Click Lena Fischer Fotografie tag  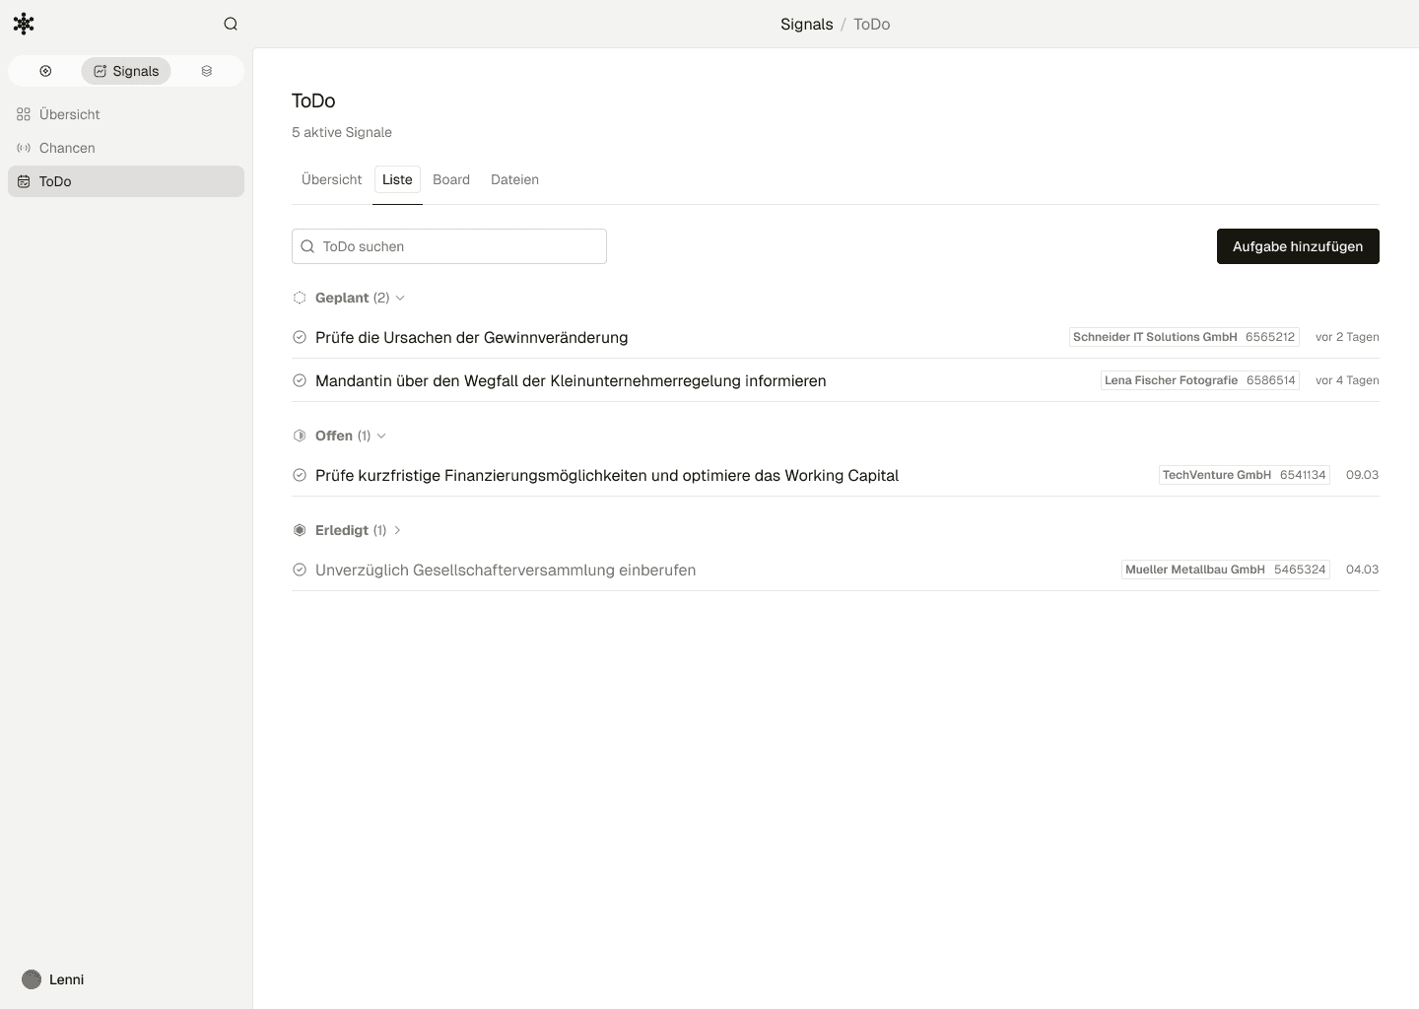click(1200, 380)
